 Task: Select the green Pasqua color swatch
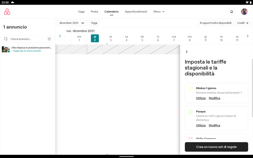click(190, 112)
